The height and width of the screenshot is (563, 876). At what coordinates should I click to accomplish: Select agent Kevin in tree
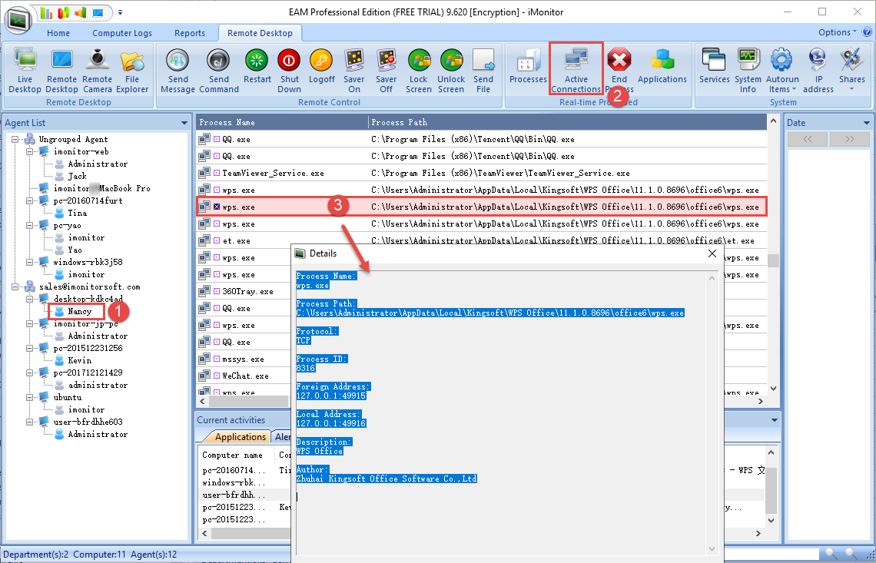pyautogui.click(x=79, y=360)
